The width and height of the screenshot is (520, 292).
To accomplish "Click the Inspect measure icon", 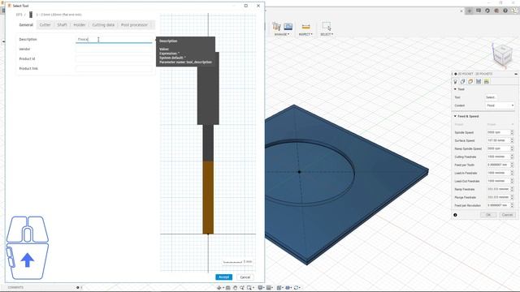I will tap(305, 27).
